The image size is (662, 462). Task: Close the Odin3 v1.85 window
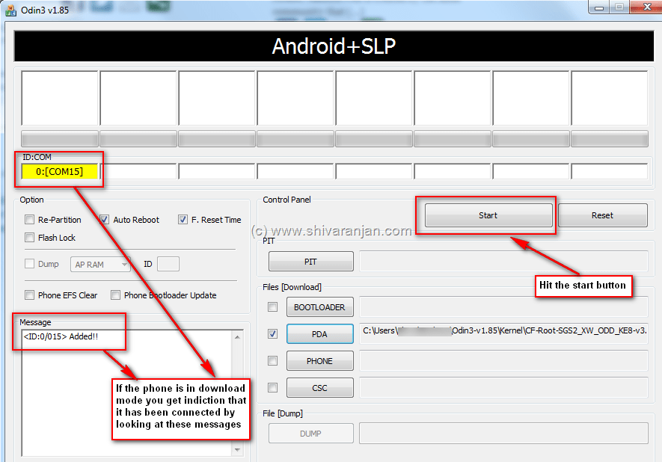[646, 7]
